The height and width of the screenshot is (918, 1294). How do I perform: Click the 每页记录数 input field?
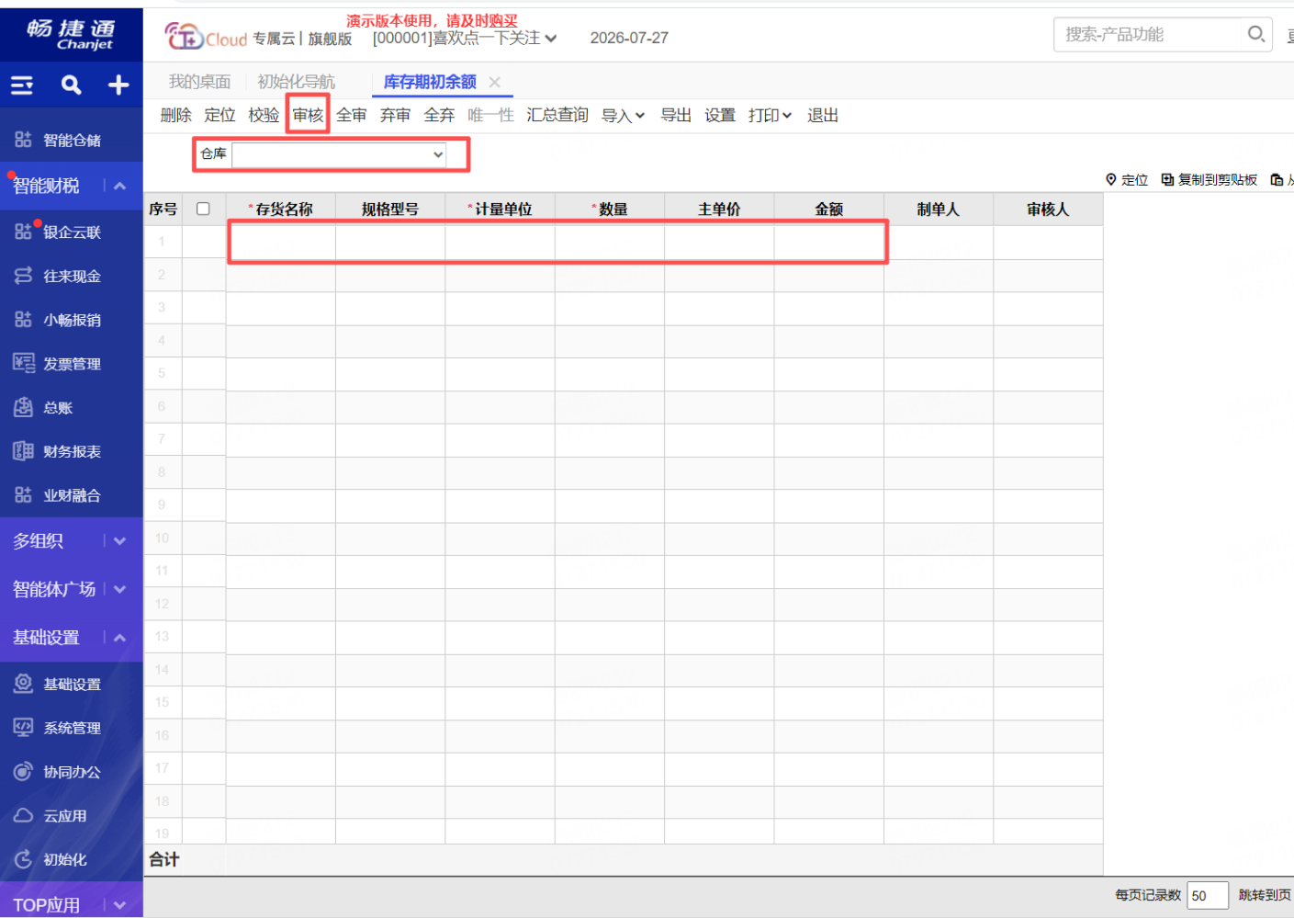(1208, 896)
